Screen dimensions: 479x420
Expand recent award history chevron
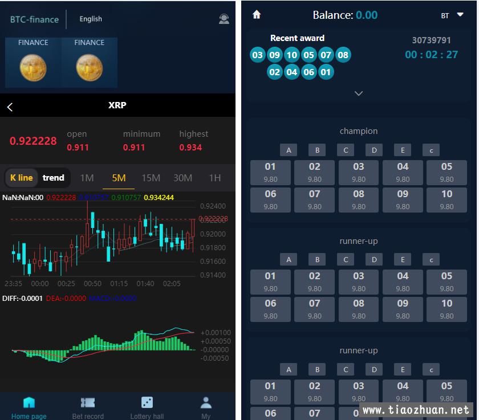(359, 93)
